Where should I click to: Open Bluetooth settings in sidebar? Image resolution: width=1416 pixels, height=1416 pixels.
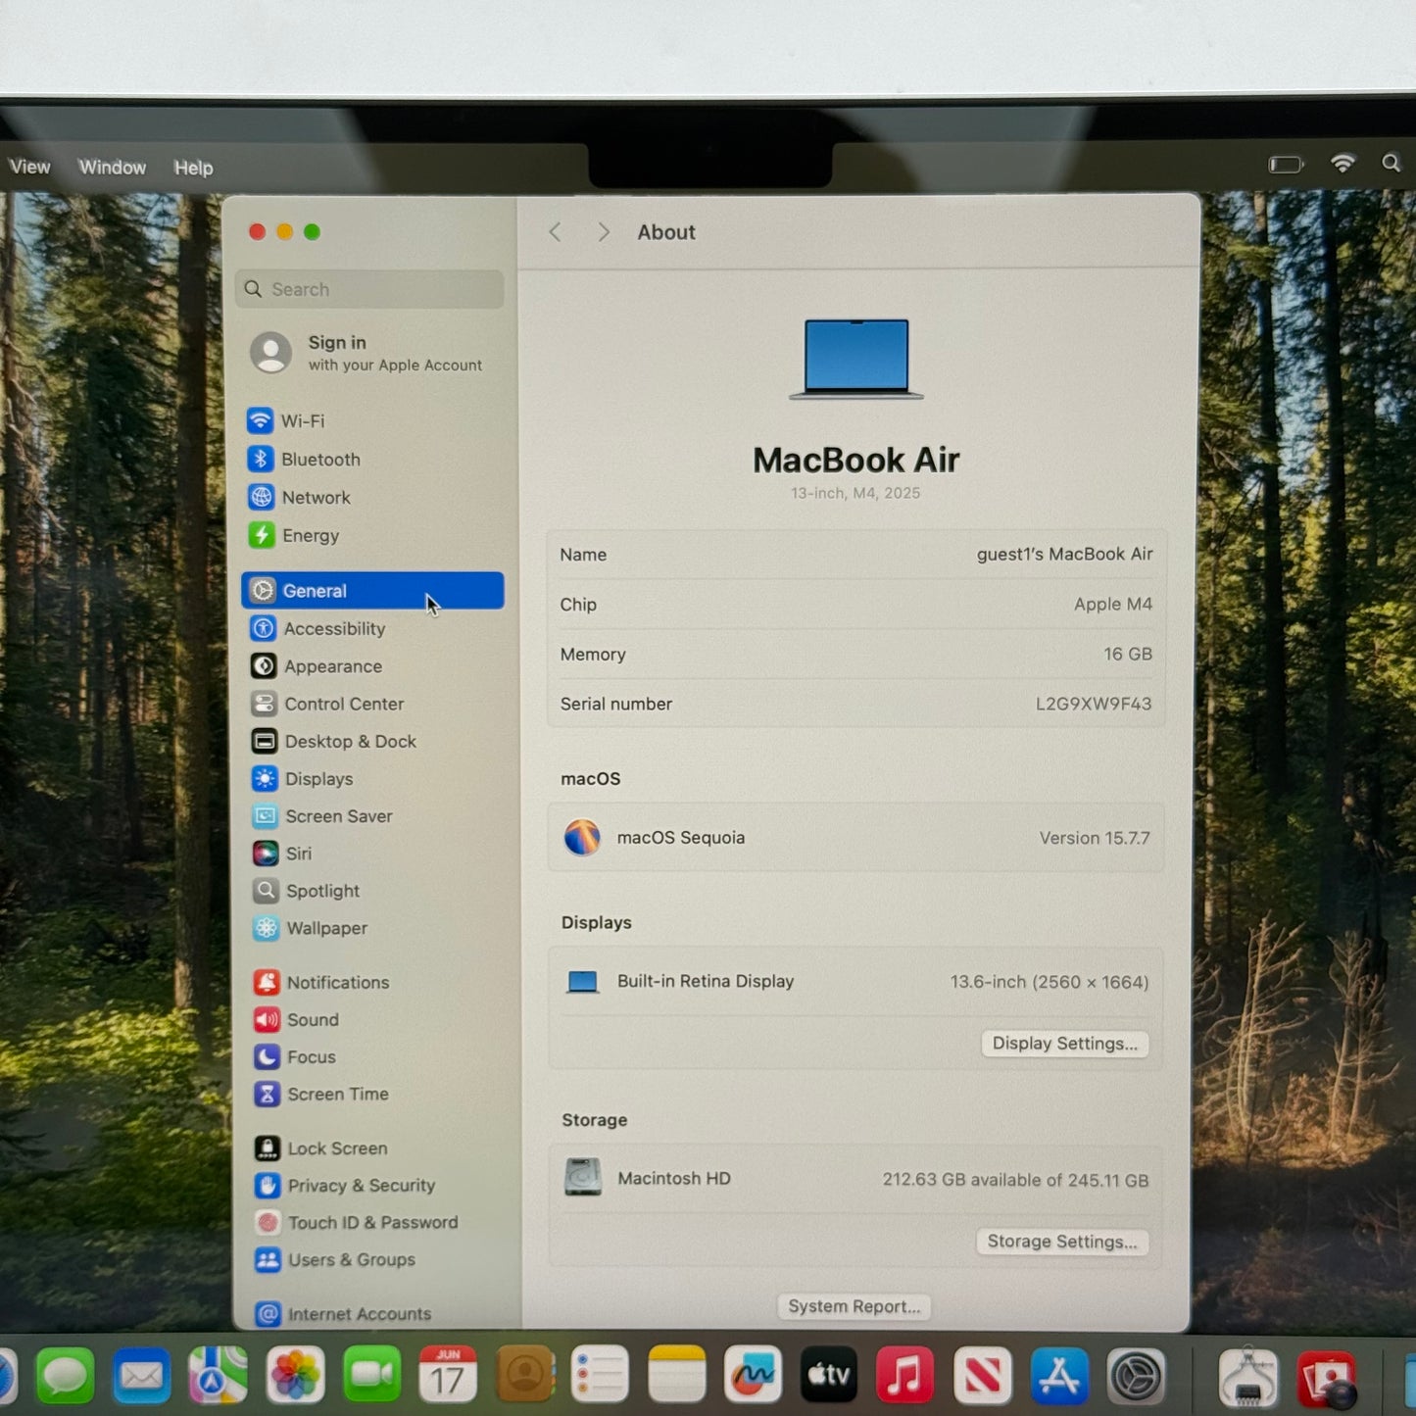pyautogui.click(x=304, y=460)
